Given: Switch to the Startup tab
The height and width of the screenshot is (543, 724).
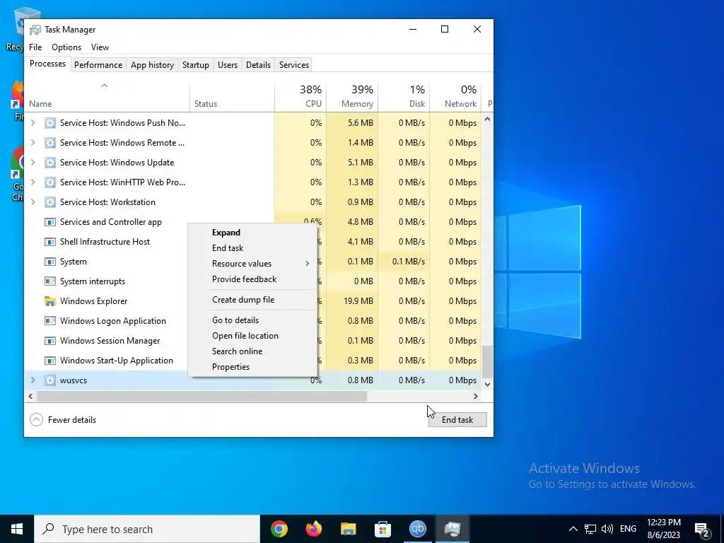Looking at the screenshot, I should (196, 65).
